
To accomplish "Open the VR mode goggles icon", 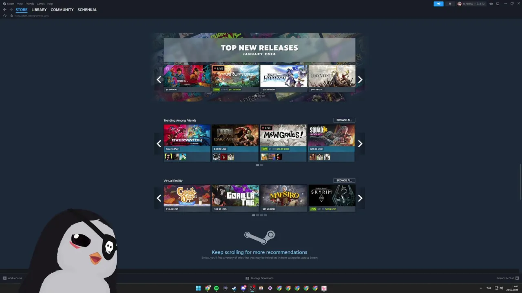I will (x=491, y=4).
